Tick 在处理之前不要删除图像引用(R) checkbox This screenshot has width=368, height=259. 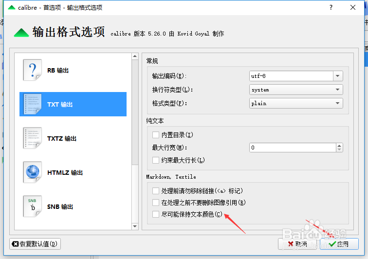[156, 203]
